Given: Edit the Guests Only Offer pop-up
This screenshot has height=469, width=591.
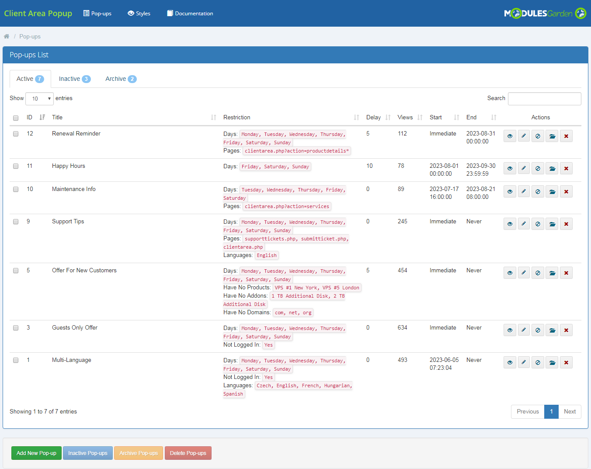Looking at the screenshot, I should 524,330.
